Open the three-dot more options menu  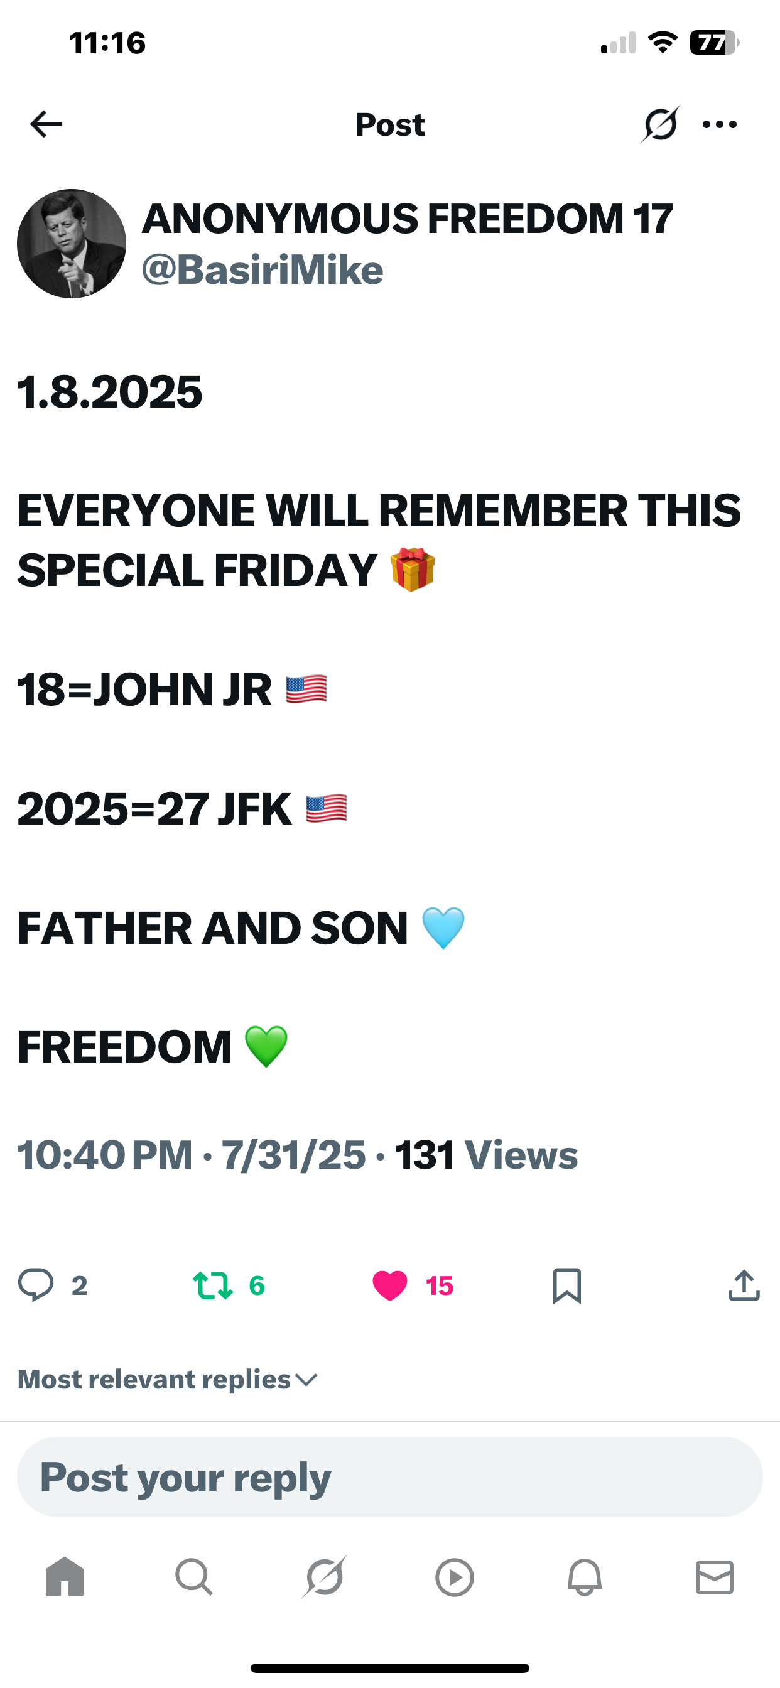[719, 124]
